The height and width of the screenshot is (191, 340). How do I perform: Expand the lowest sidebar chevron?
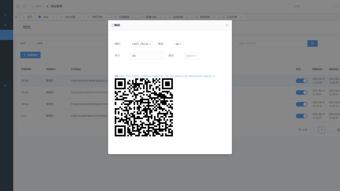(6, 86)
